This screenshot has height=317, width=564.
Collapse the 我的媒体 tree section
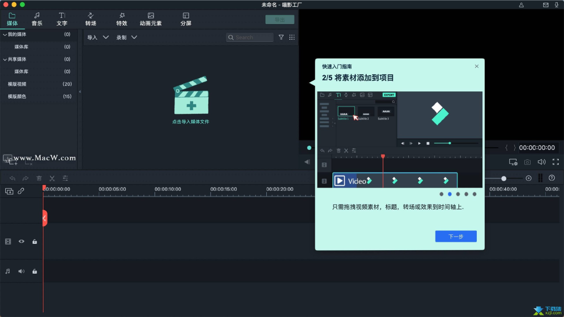[5, 34]
